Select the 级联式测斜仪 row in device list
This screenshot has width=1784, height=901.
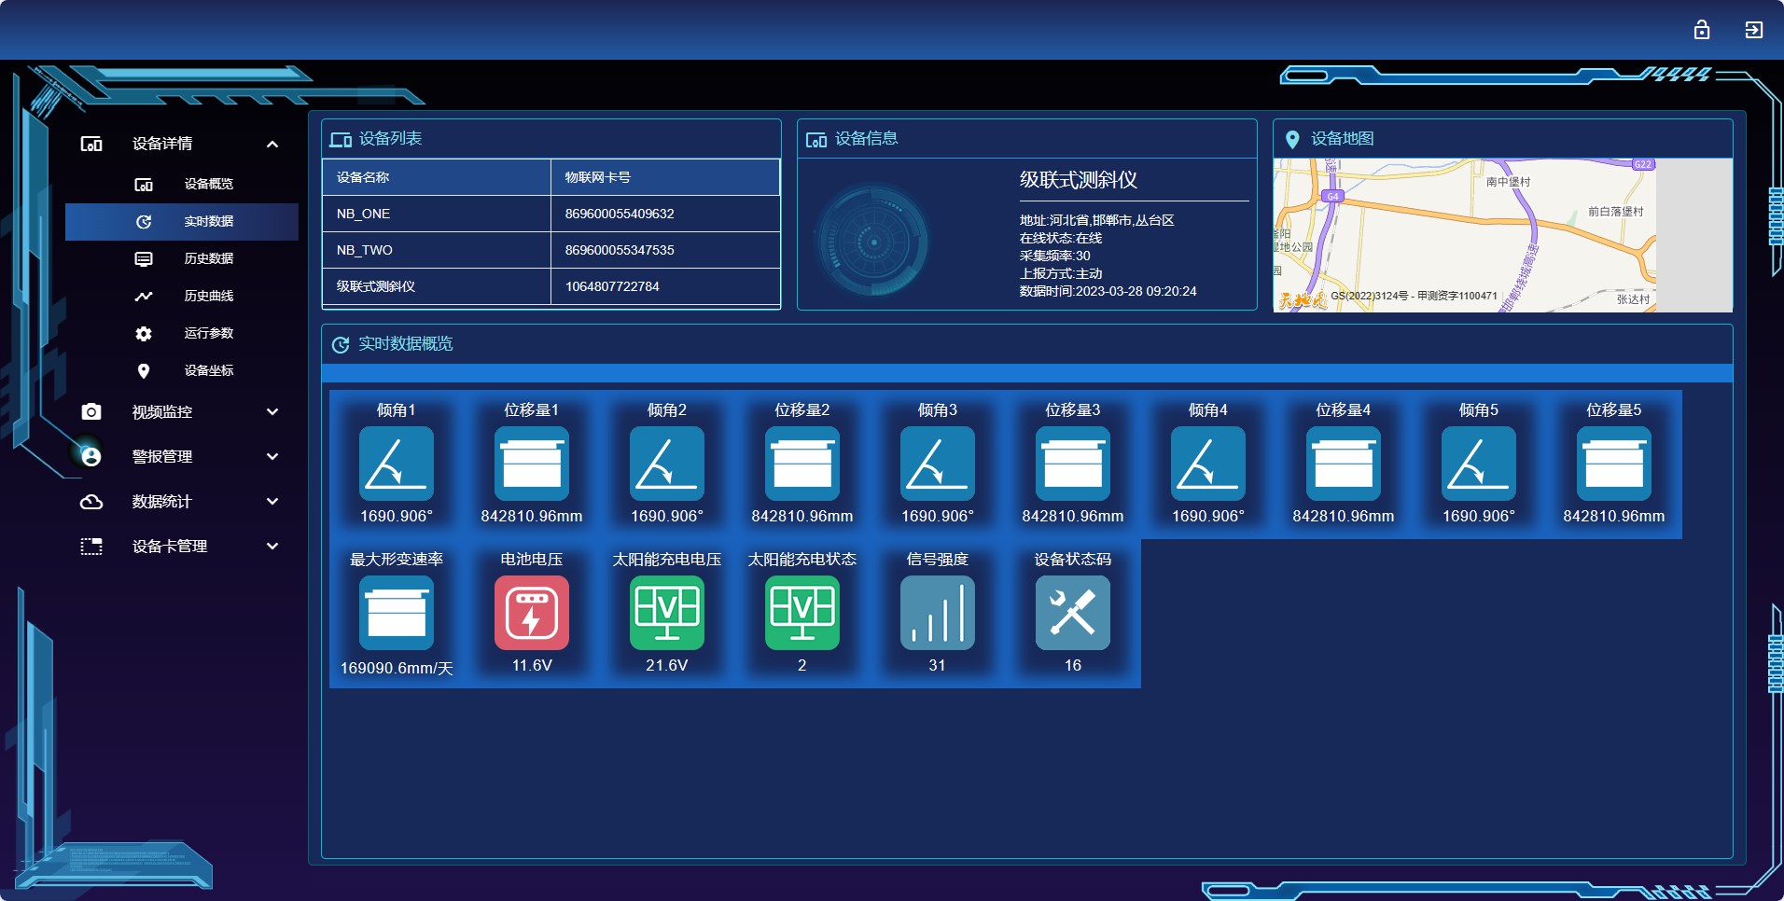point(551,286)
